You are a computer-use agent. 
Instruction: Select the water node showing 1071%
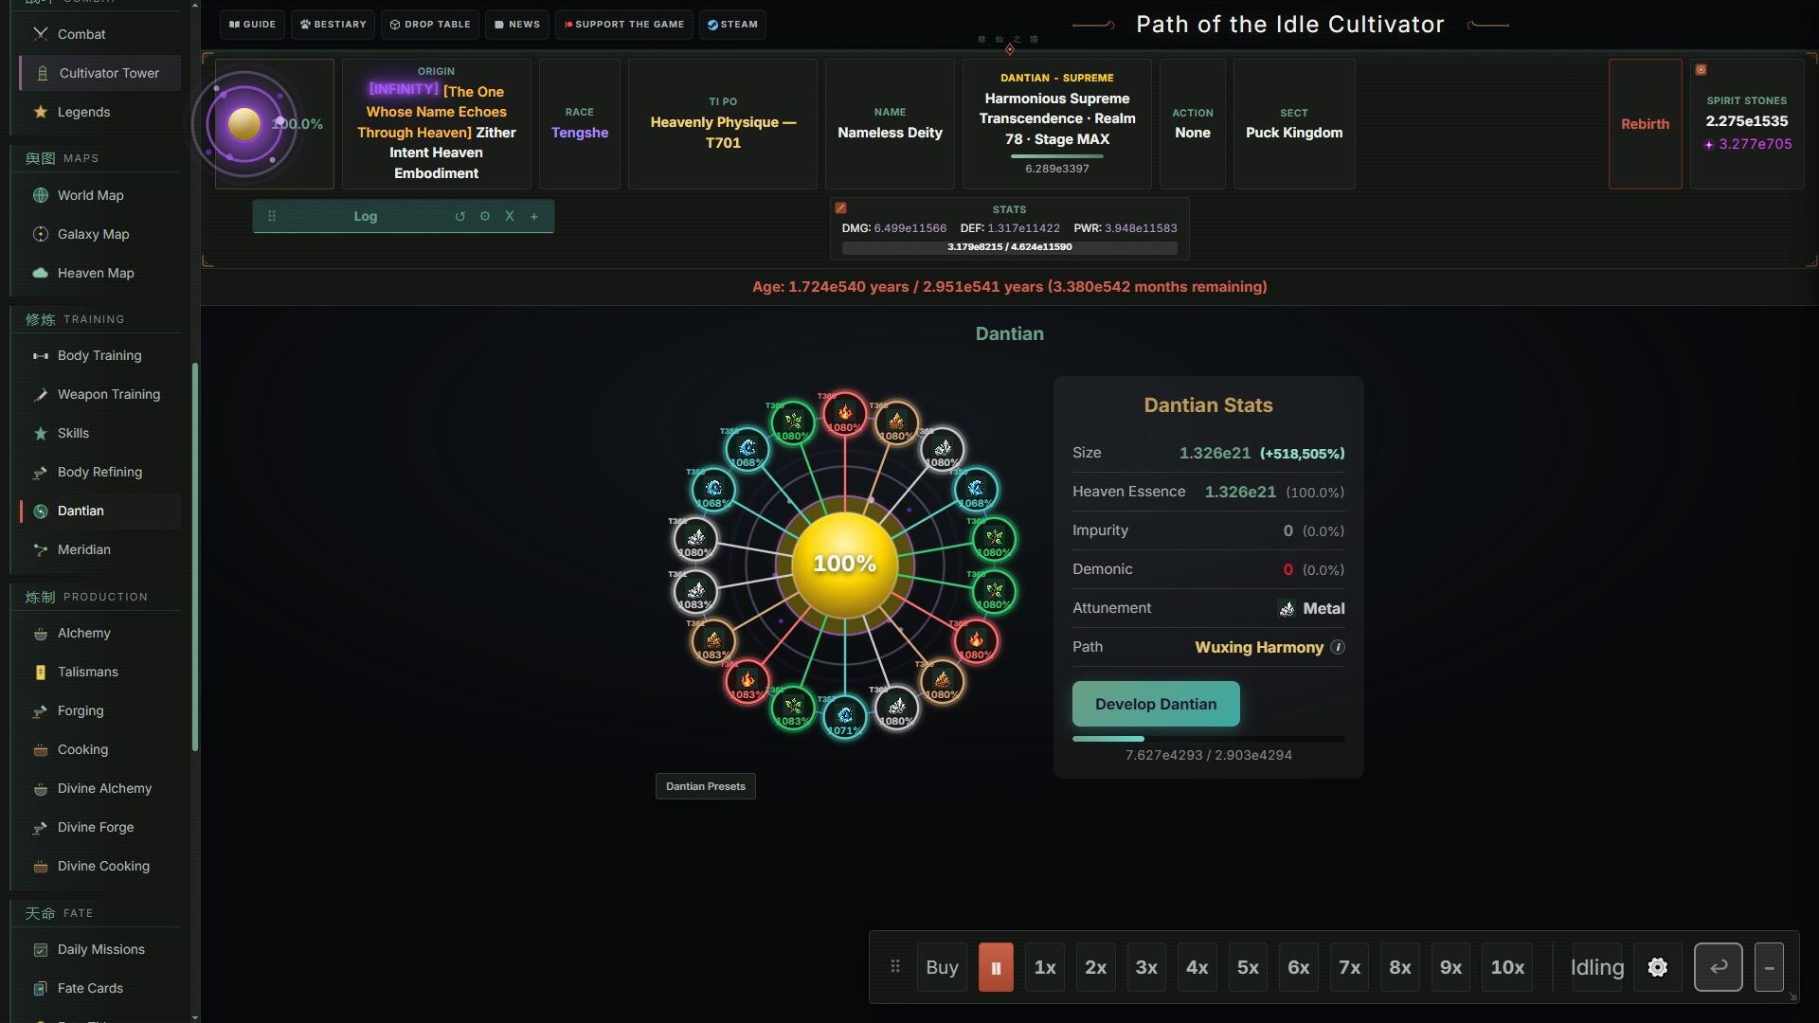click(x=844, y=716)
